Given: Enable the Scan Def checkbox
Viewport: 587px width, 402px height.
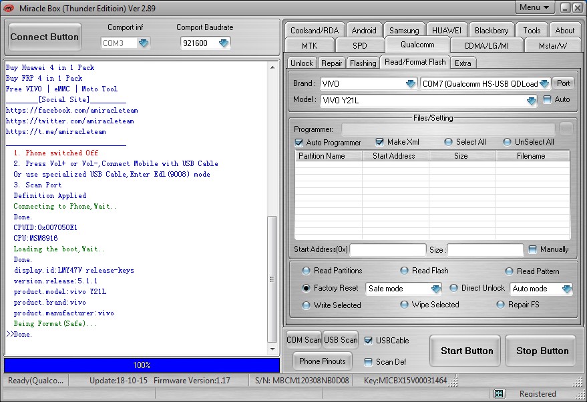Looking at the screenshot, I should tap(369, 361).
